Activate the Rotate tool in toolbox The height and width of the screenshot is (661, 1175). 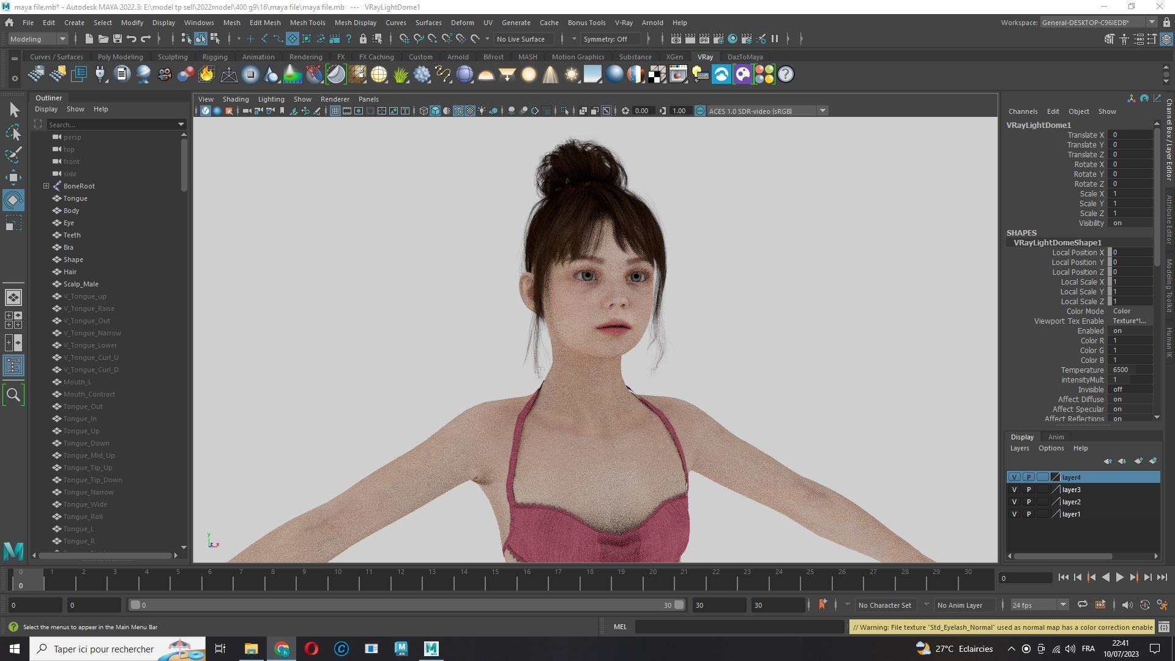click(13, 200)
